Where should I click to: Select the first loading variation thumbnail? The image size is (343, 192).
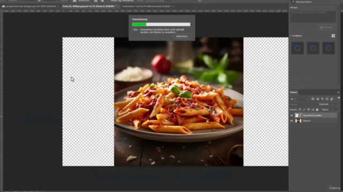point(297,48)
